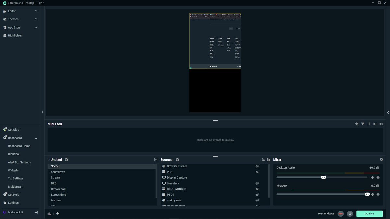The width and height of the screenshot is (390, 219).
Task: Click the Themes brush icon
Action: [5, 19]
